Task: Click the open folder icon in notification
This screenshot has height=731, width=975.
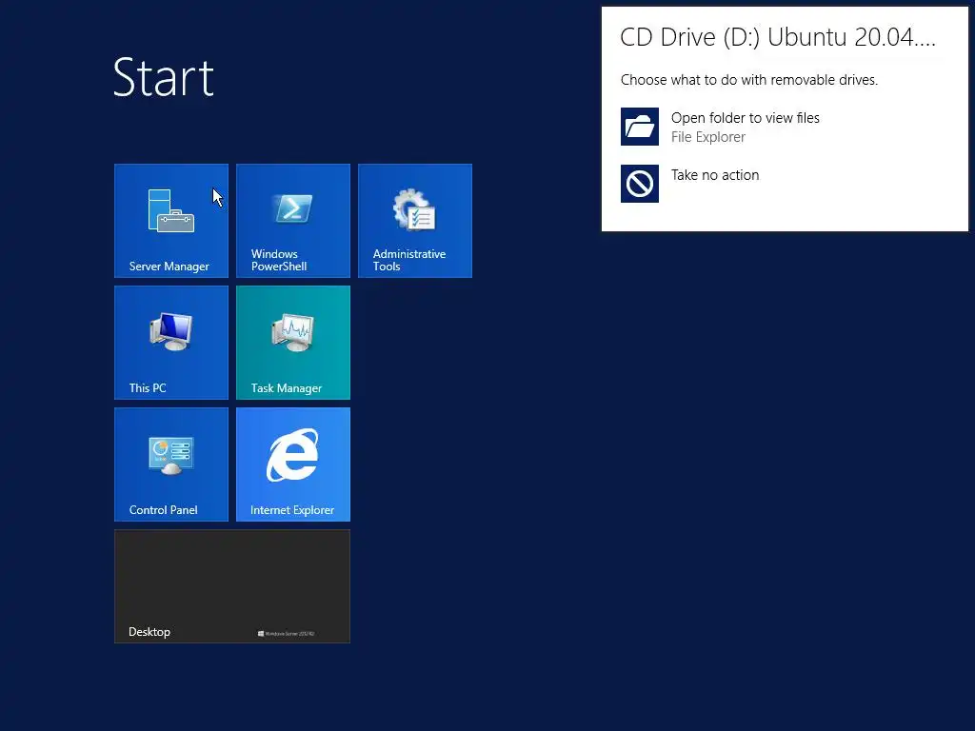Action: (x=639, y=127)
